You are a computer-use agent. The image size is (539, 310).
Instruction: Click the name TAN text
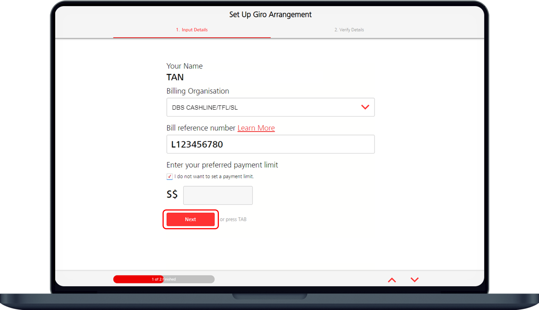(x=175, y=77)
